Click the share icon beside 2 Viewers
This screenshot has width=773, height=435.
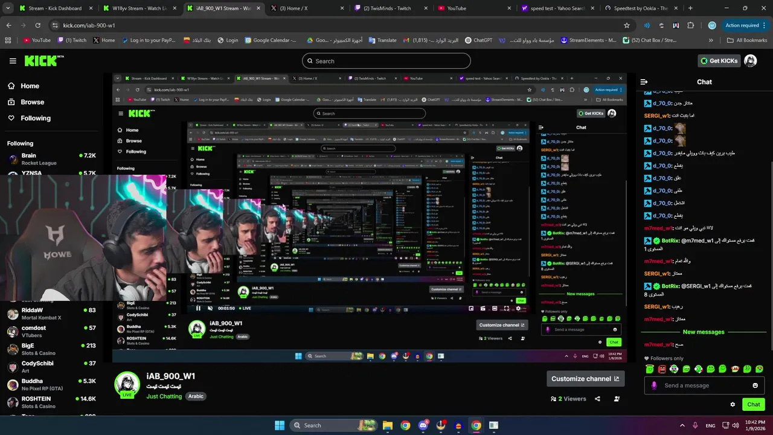pos(597,399)
